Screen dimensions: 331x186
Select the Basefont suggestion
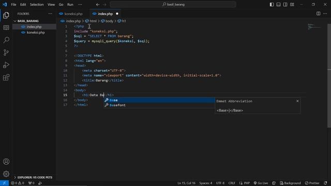159,105
